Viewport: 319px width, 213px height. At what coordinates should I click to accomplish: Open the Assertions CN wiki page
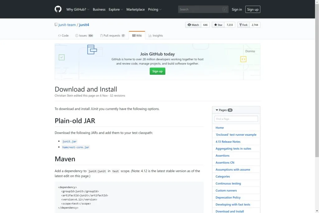click(x=225, y=162)
